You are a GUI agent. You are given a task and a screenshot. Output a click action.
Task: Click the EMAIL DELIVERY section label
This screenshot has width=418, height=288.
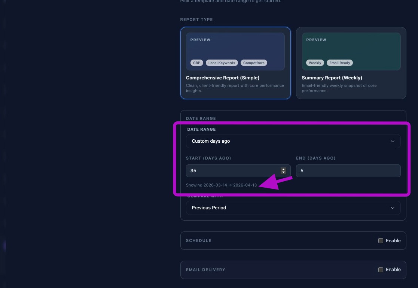205,270
